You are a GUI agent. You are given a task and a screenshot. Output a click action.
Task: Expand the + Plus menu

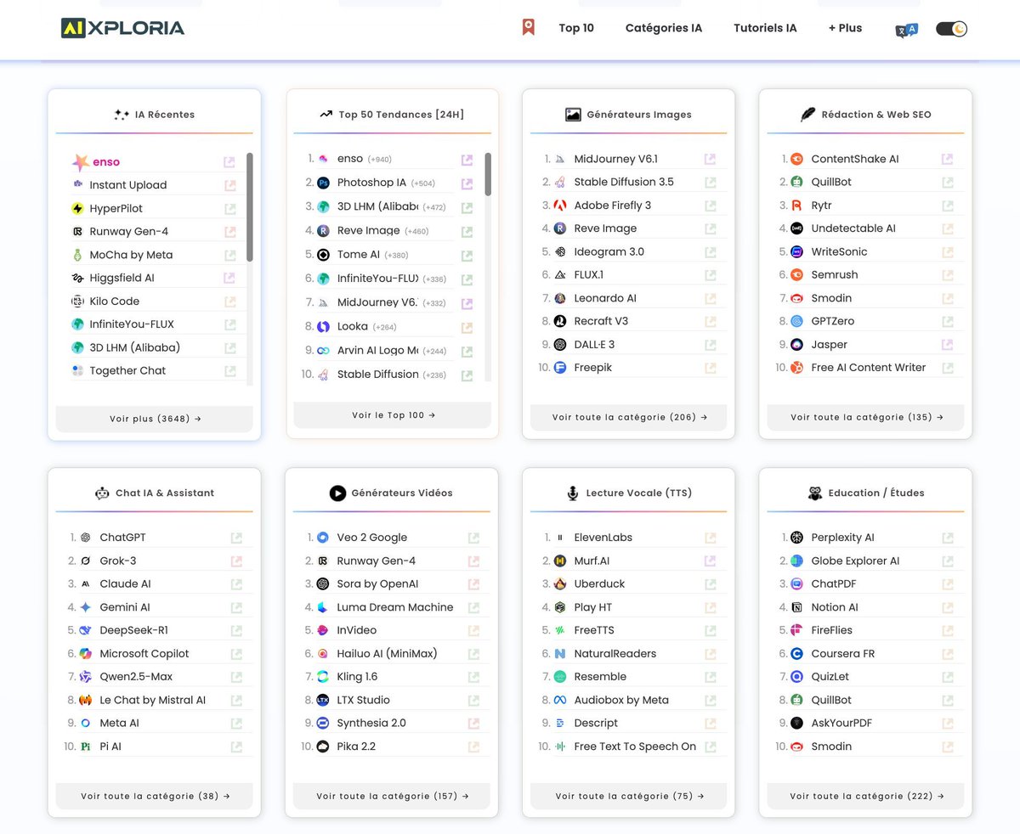845,28
